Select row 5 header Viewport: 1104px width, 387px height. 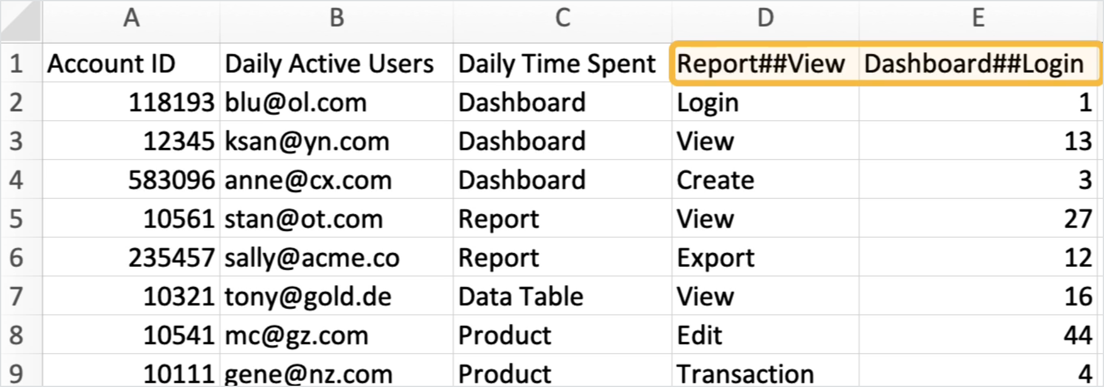pos(17,219)
